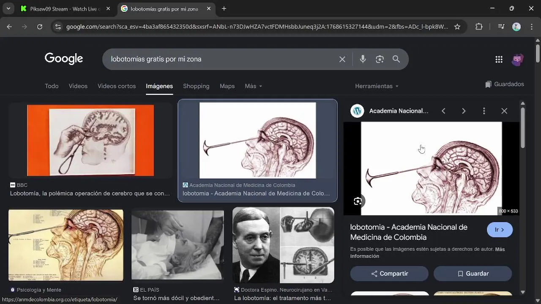Close the image preview panel
The image size is (541, 304).
[504, 111]
